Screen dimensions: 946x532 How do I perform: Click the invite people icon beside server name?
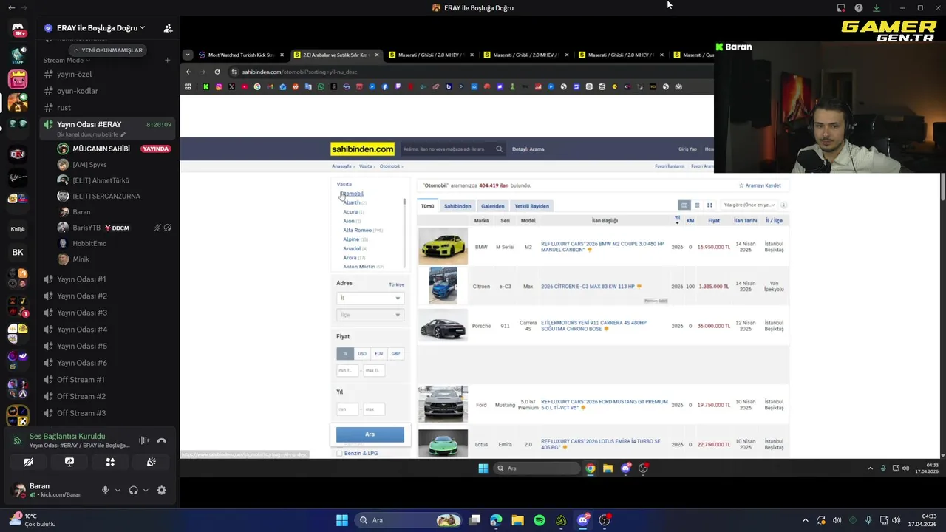click(x=168, y=28)
